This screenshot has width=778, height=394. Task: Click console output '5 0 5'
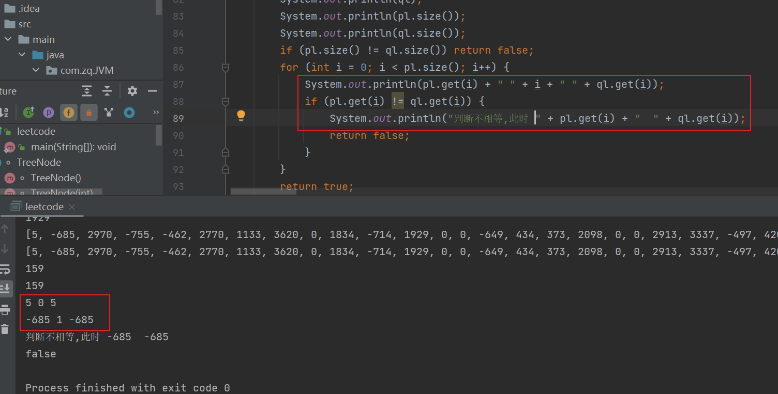(x=41, y=303)
